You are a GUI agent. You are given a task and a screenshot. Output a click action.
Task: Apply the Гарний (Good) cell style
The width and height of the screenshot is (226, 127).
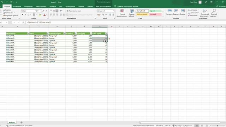pos(155,11)
